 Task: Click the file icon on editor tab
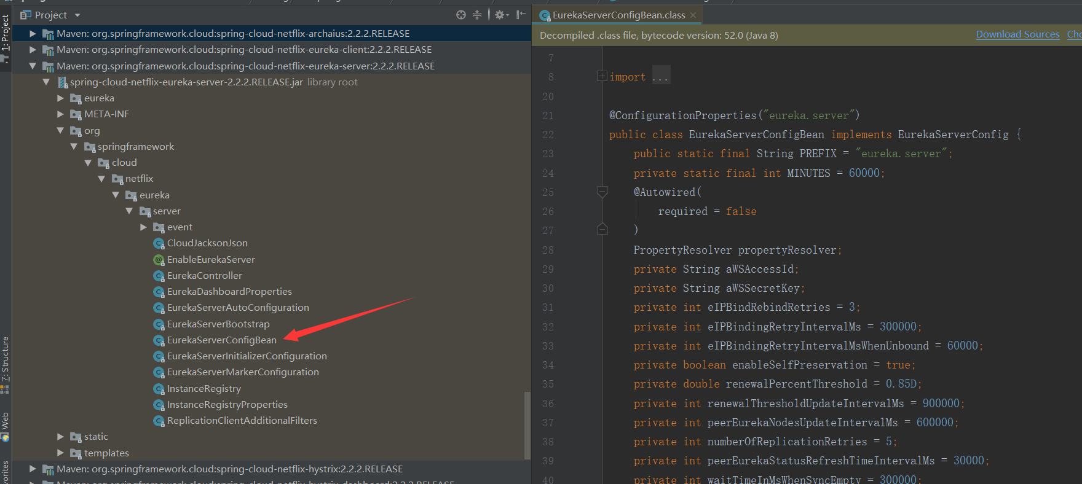(545, 15)
